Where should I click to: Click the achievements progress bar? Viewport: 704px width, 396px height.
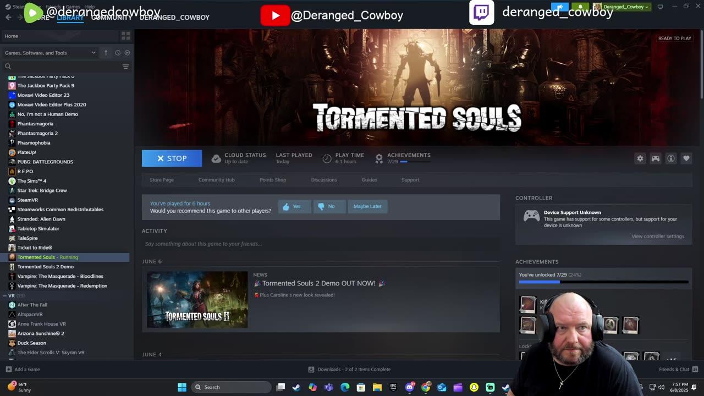pyautogui.click(x=603, y=282)
